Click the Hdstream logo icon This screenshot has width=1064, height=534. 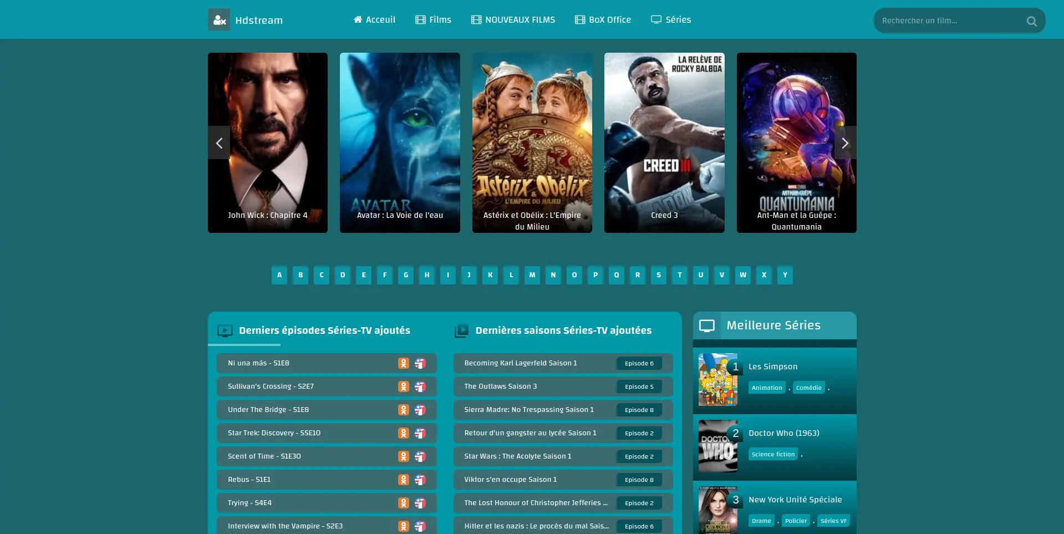coord(219,19)
